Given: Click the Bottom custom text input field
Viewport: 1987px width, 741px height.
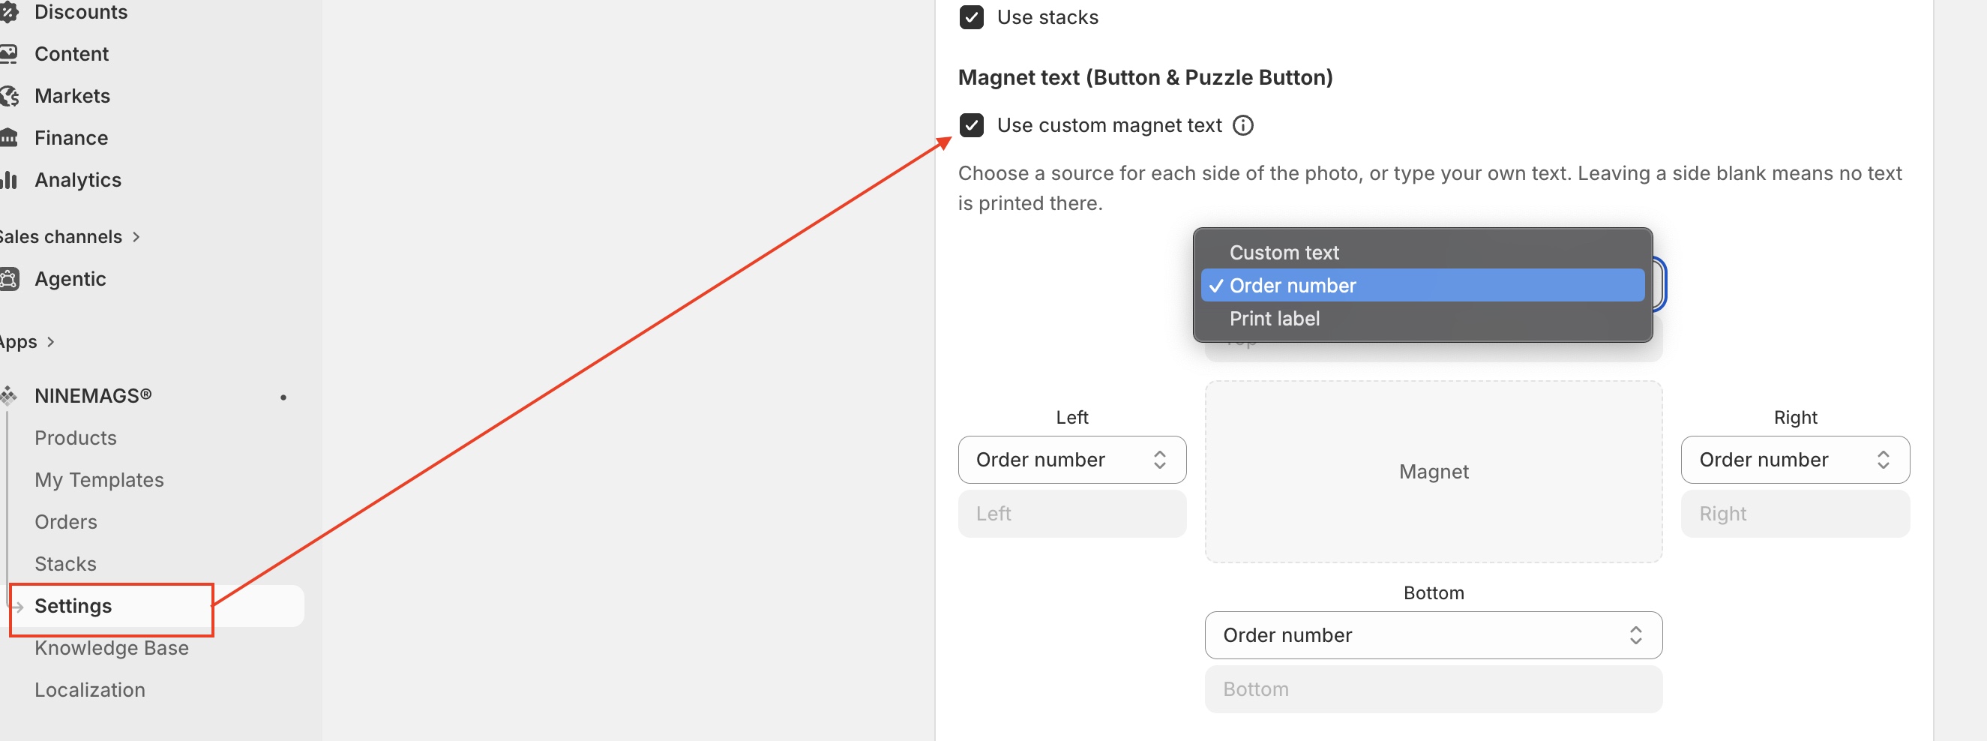Looking at the screenshot, I should coord(1433,689).
